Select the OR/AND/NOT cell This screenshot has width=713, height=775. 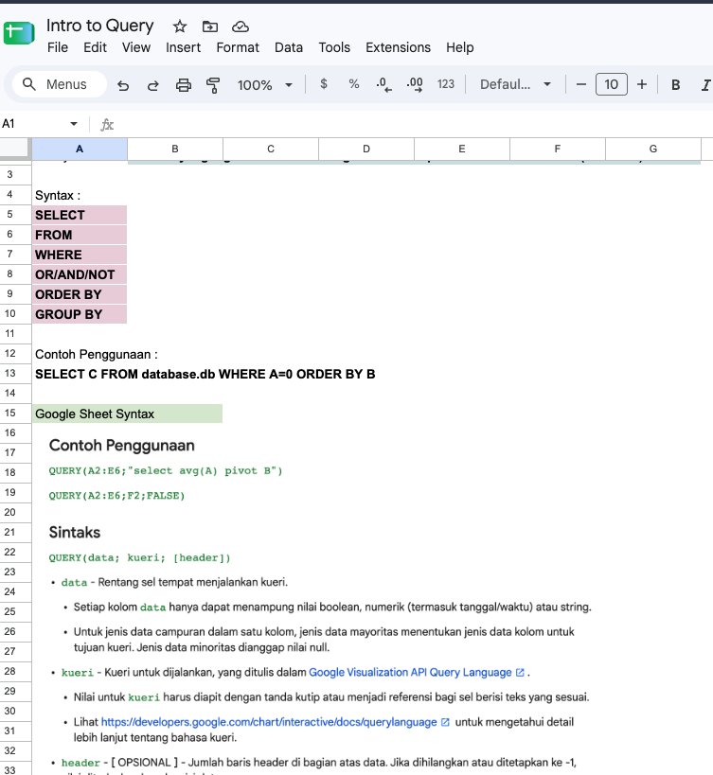(80, 274)
